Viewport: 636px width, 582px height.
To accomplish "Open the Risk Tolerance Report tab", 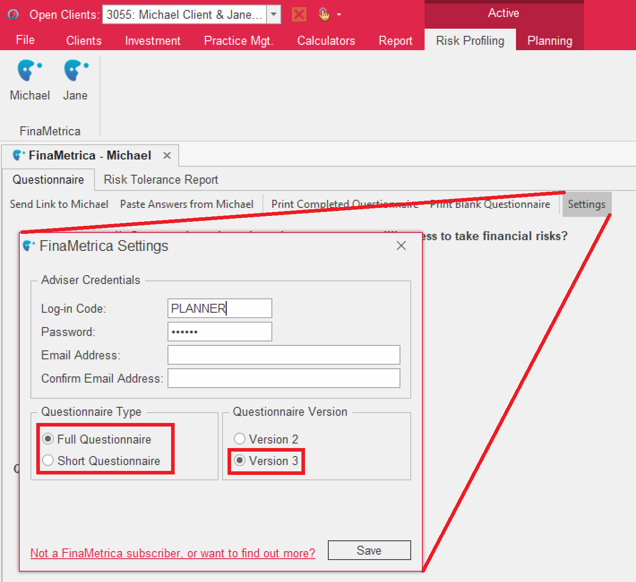I will 161,180.
